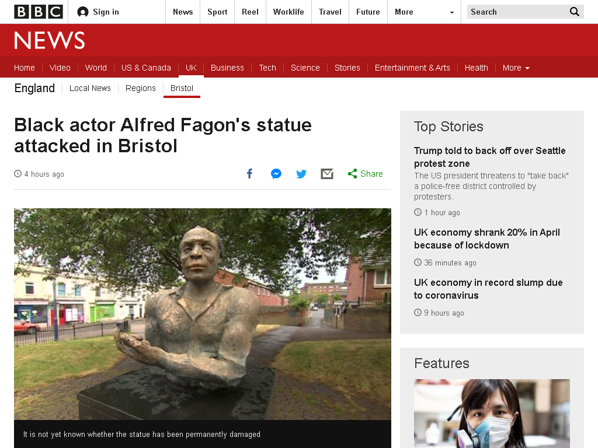Open Trump told to back off story
Screen dimensions: 598x448
click(490, 157)
